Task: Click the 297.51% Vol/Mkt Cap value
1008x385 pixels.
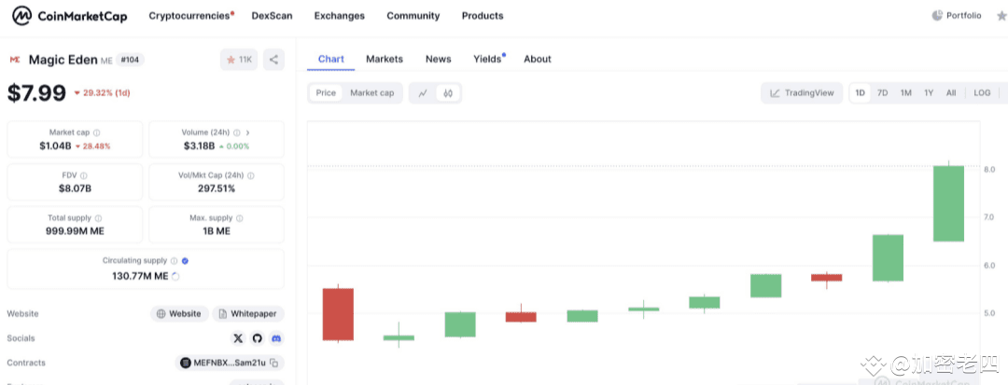Action: pos(216,188)
